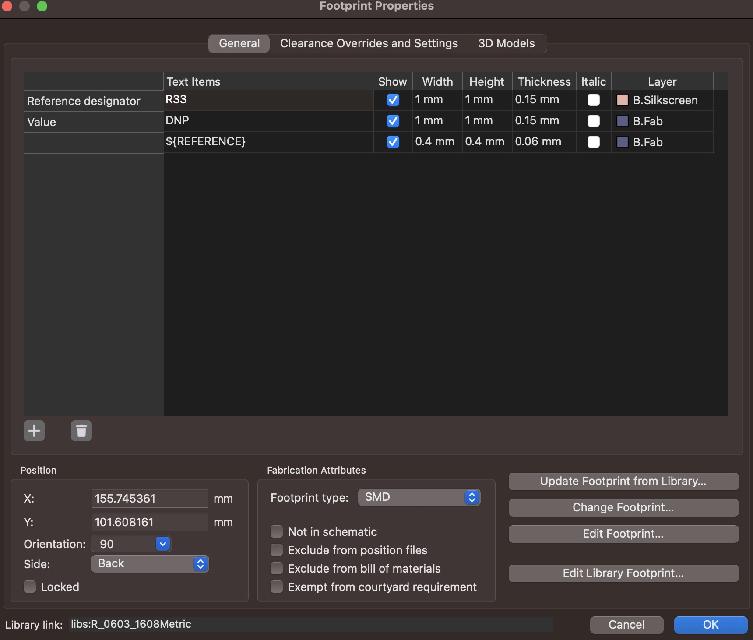Click Thickness cell 0.15 mm for DNP
The width and height of the screenshot is (753, 640).
click(x=544, y=121)
